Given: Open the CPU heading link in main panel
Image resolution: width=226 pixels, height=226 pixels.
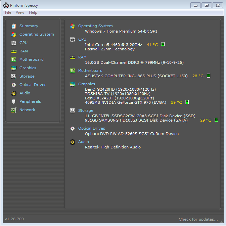Looking at the screenshot, I should 82,39.
